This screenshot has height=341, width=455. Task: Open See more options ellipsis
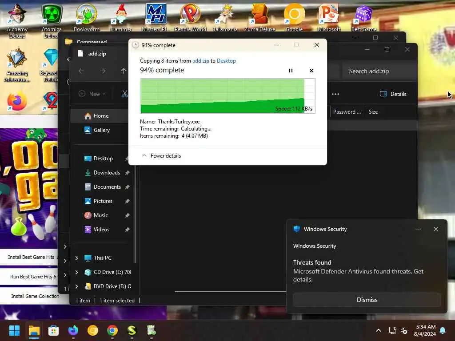335,94
